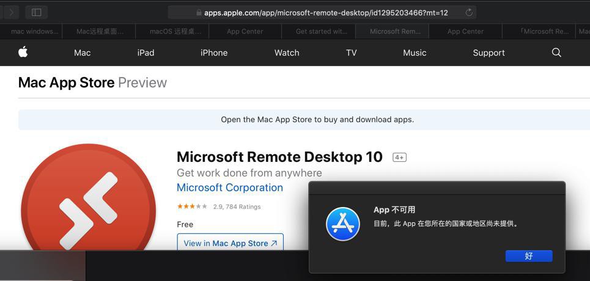Switch to the 'mac windows...' tab
The height and width of the screenshot is (281, 590).
[31, 32]
